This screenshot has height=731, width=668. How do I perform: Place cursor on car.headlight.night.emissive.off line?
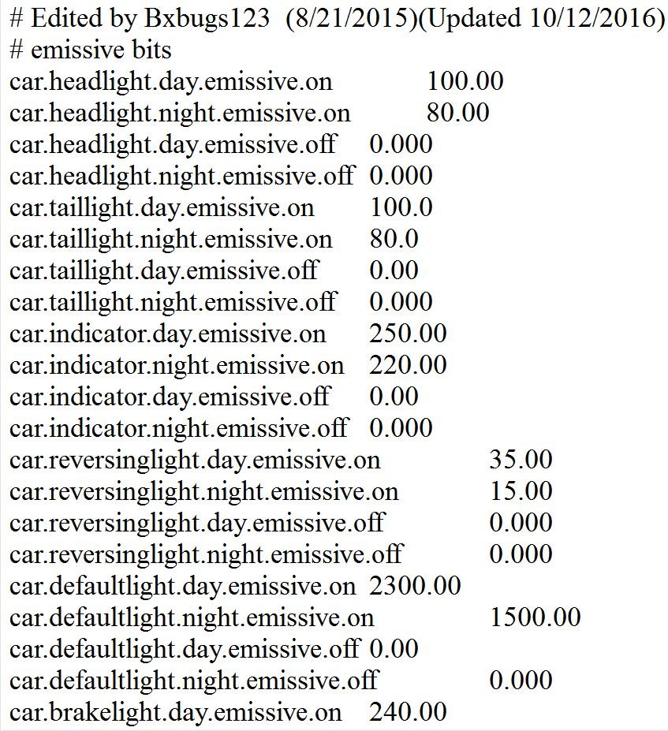[x=181, y=177]
